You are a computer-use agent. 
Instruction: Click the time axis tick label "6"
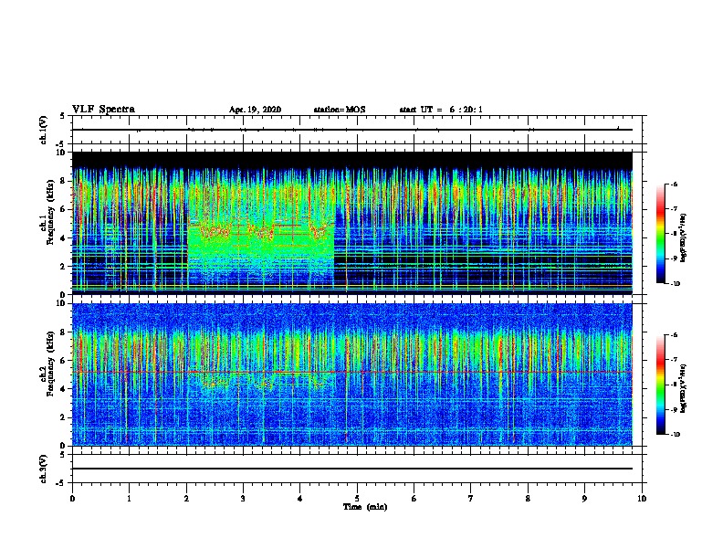414,499
